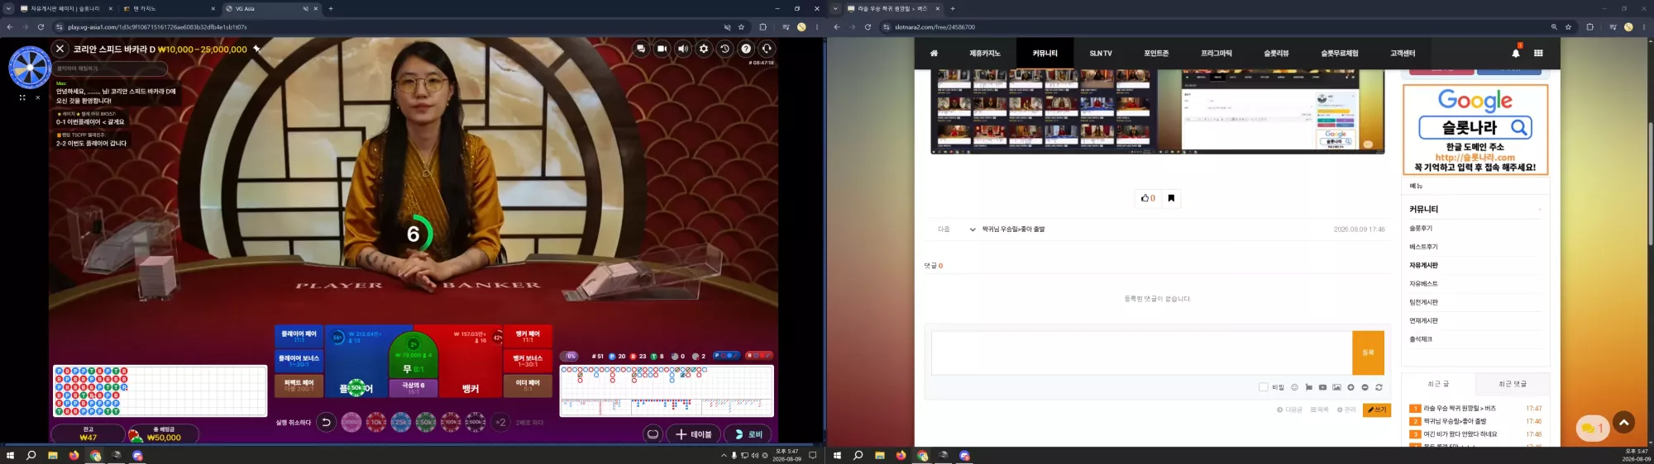This screenshot has height=464, width=1654.
Task: Open the game history clock icon
Action: (x=725, y=49)
